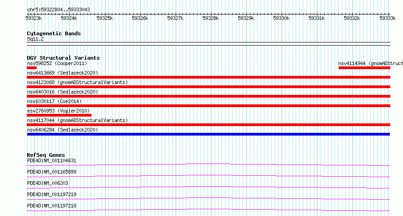
Task: Open esv2760953 (Vogler2010) variant label
Action: pos(58,111)
